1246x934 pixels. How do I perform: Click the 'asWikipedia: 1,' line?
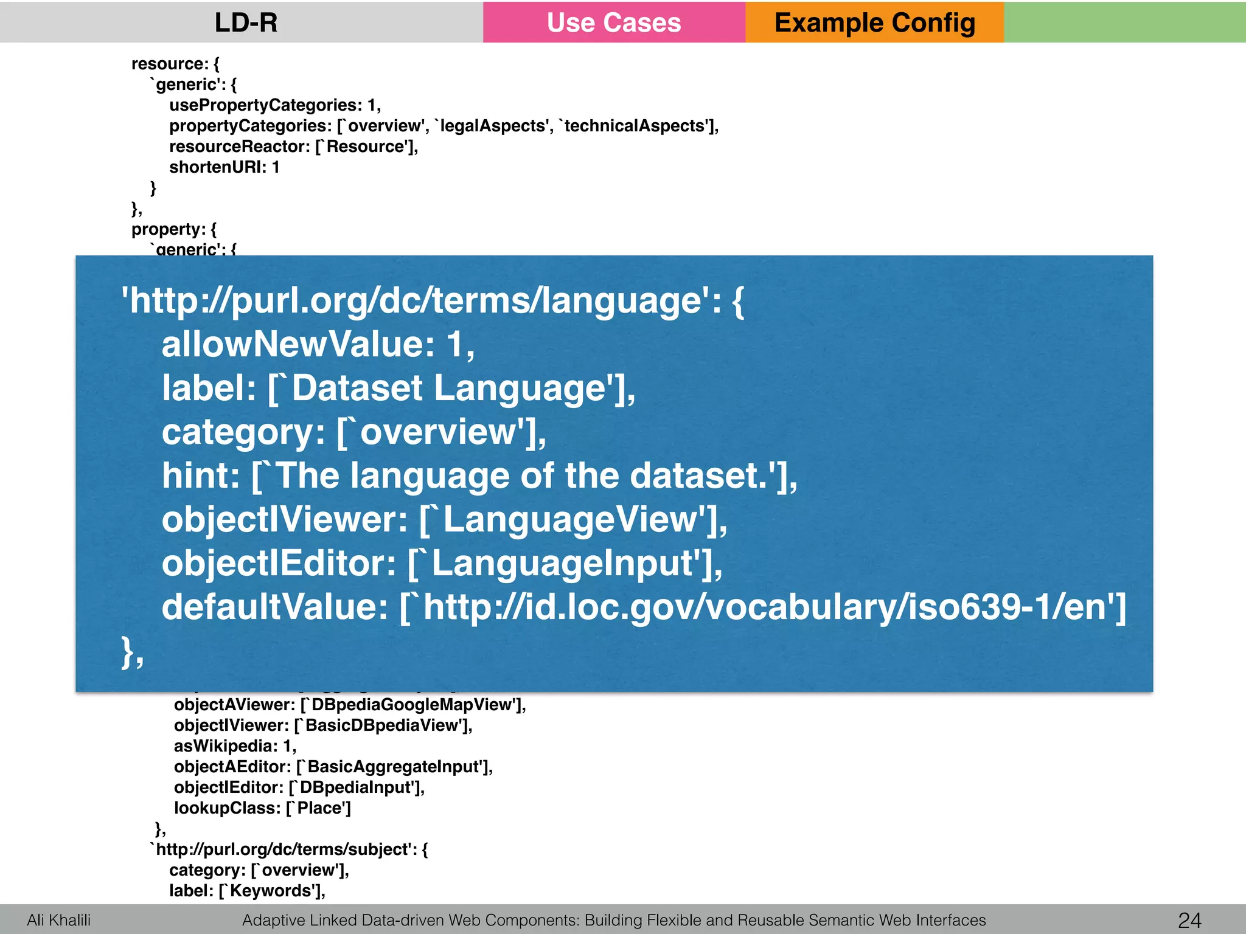pos(235,746)
